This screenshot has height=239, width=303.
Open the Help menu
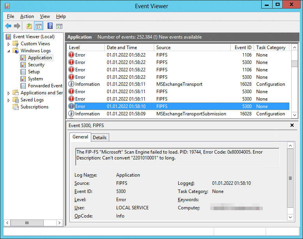(x=61, y=16)
